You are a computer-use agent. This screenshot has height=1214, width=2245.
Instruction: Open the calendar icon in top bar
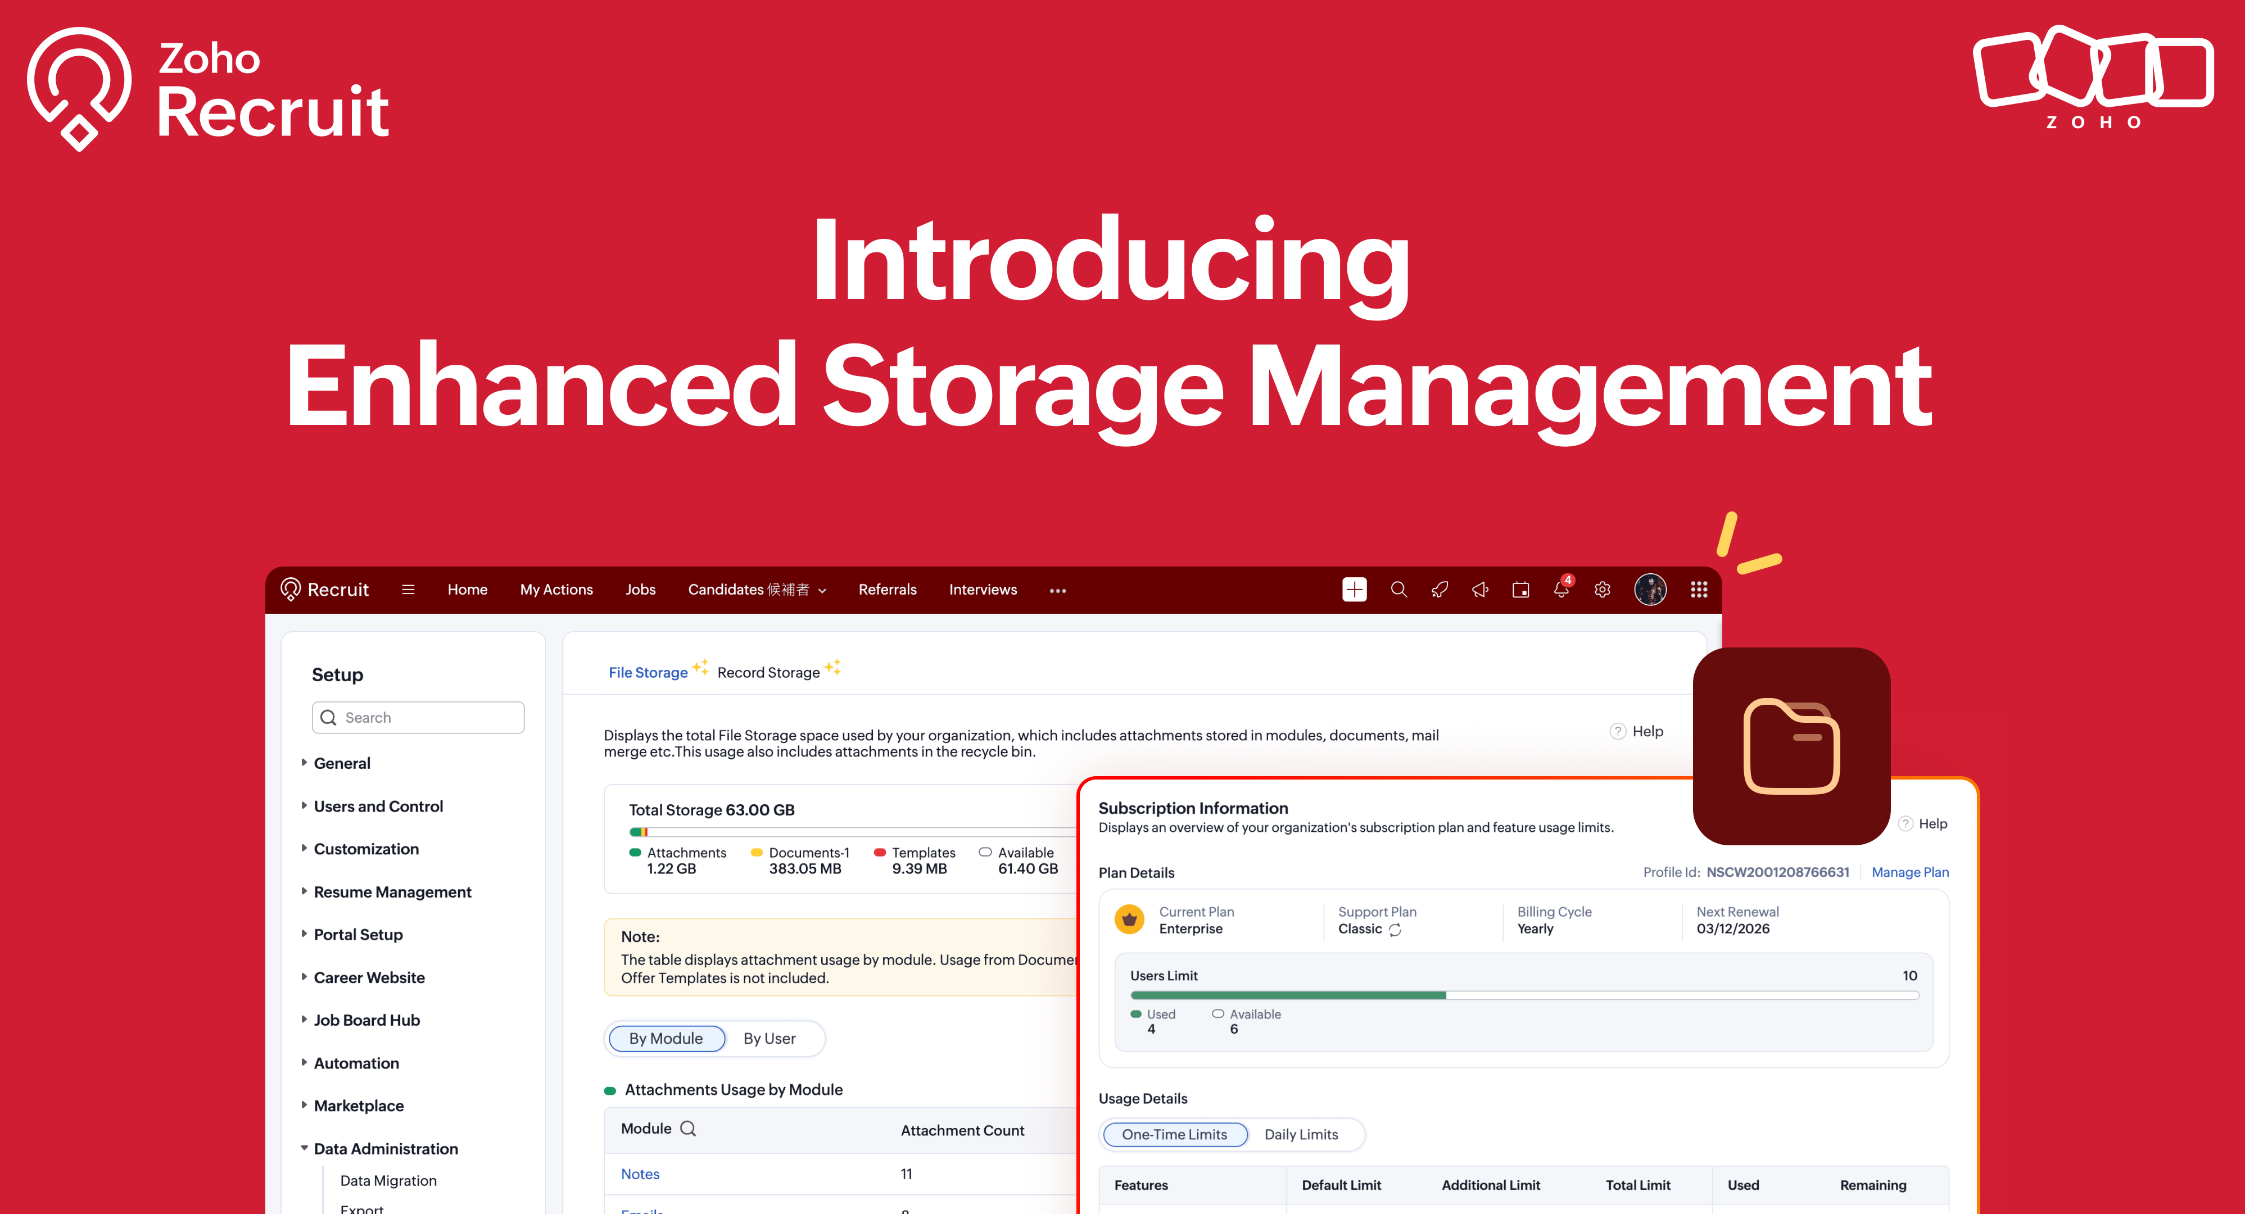[x=1521, y=590]
